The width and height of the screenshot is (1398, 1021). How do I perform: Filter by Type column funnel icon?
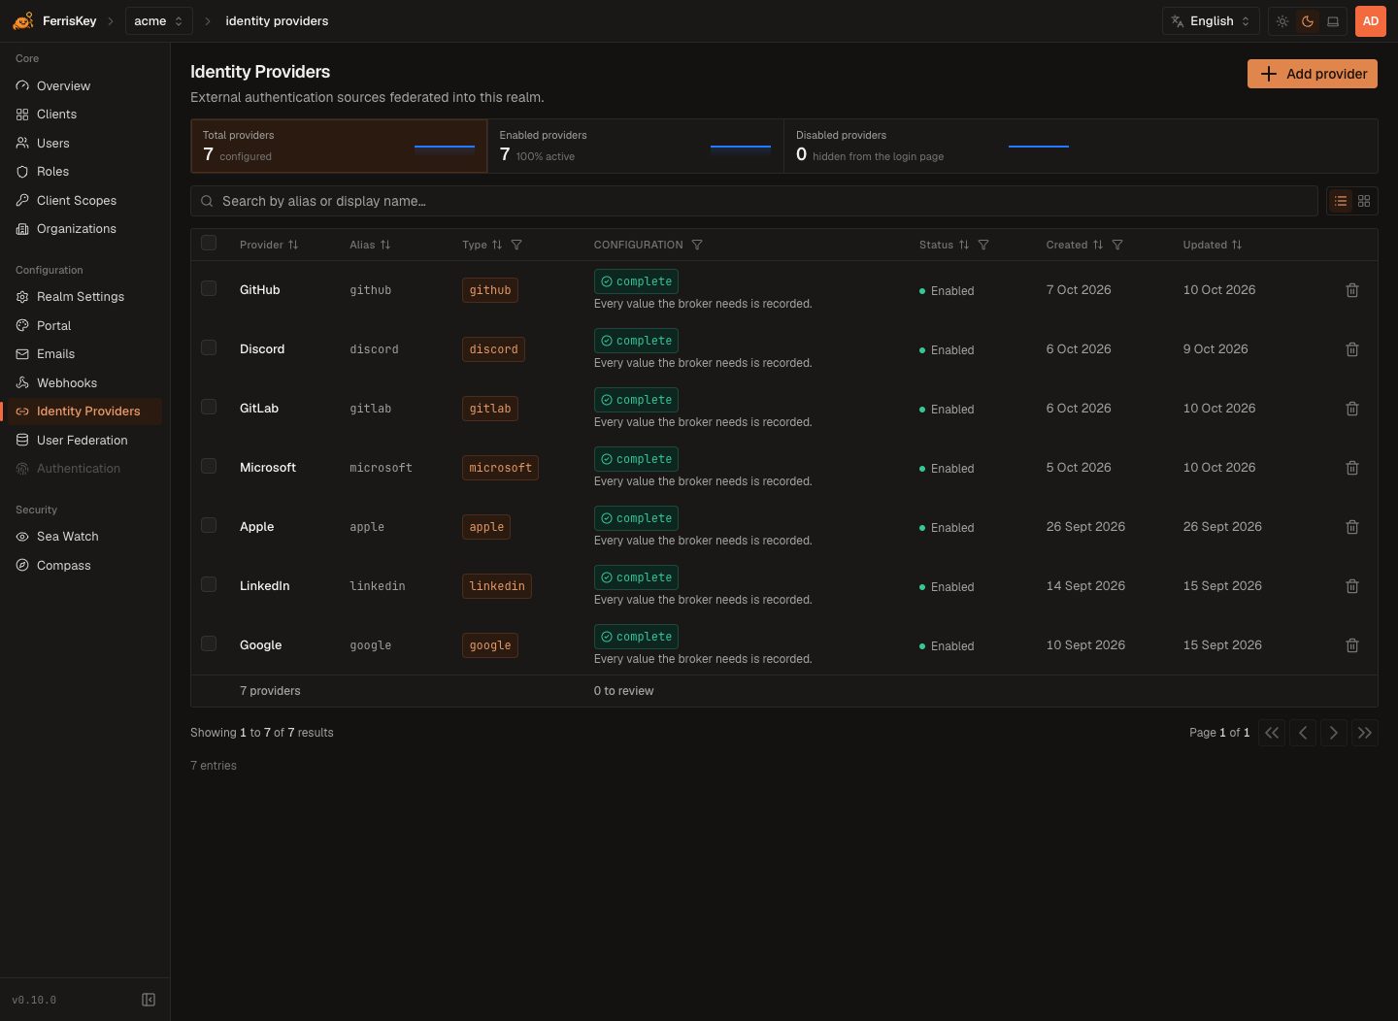(x=516, y=245)
